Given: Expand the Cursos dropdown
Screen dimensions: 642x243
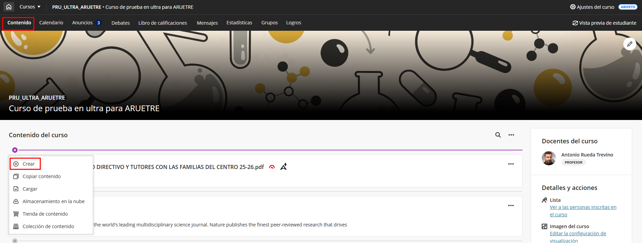Looking at the screenshot, I should (30, 7).
